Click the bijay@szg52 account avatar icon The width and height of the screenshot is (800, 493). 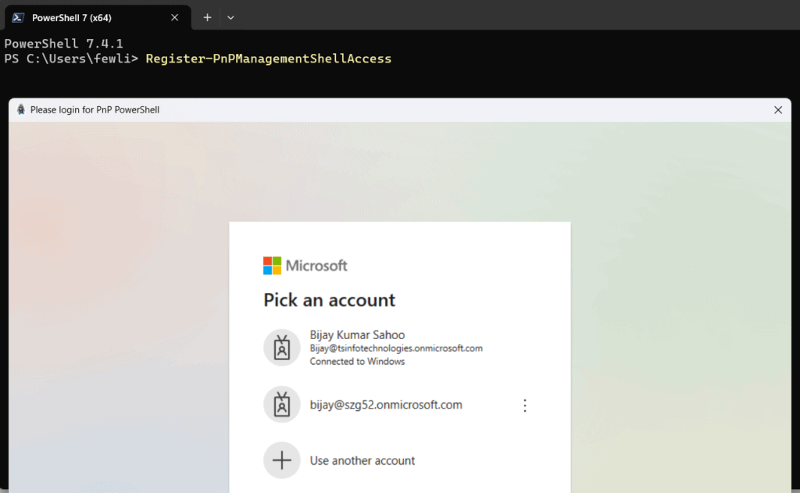pos(281,404)
